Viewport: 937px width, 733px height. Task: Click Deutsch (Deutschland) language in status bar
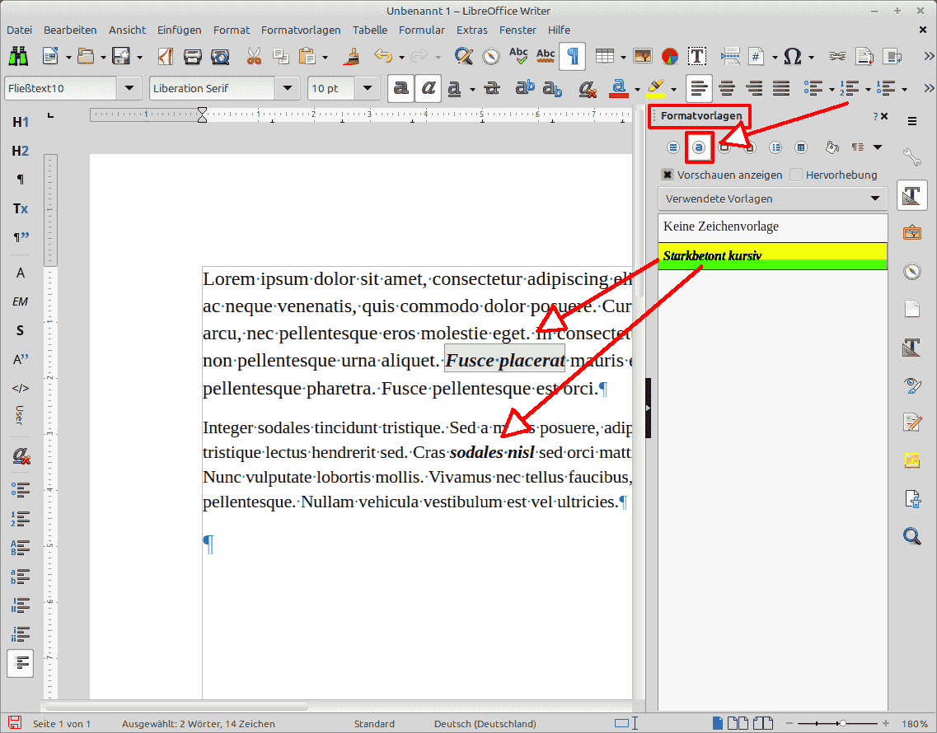click(x=485, y=724)
